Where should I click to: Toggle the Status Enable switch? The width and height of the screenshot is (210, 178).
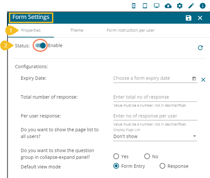coord(41,46)
